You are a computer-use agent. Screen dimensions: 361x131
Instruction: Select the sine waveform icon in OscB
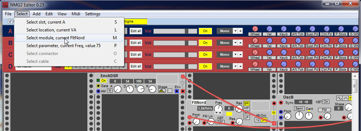340,98
